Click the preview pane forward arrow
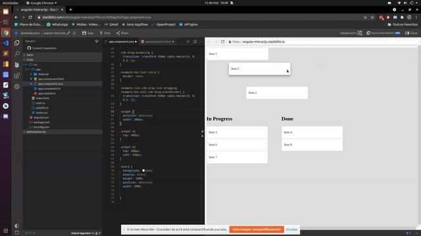421x236 pixels. click(x=215, y=42)
